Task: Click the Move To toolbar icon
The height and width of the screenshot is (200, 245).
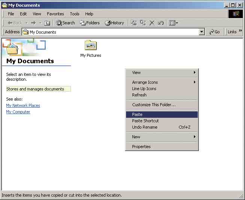Action: (x=134, y=23)
